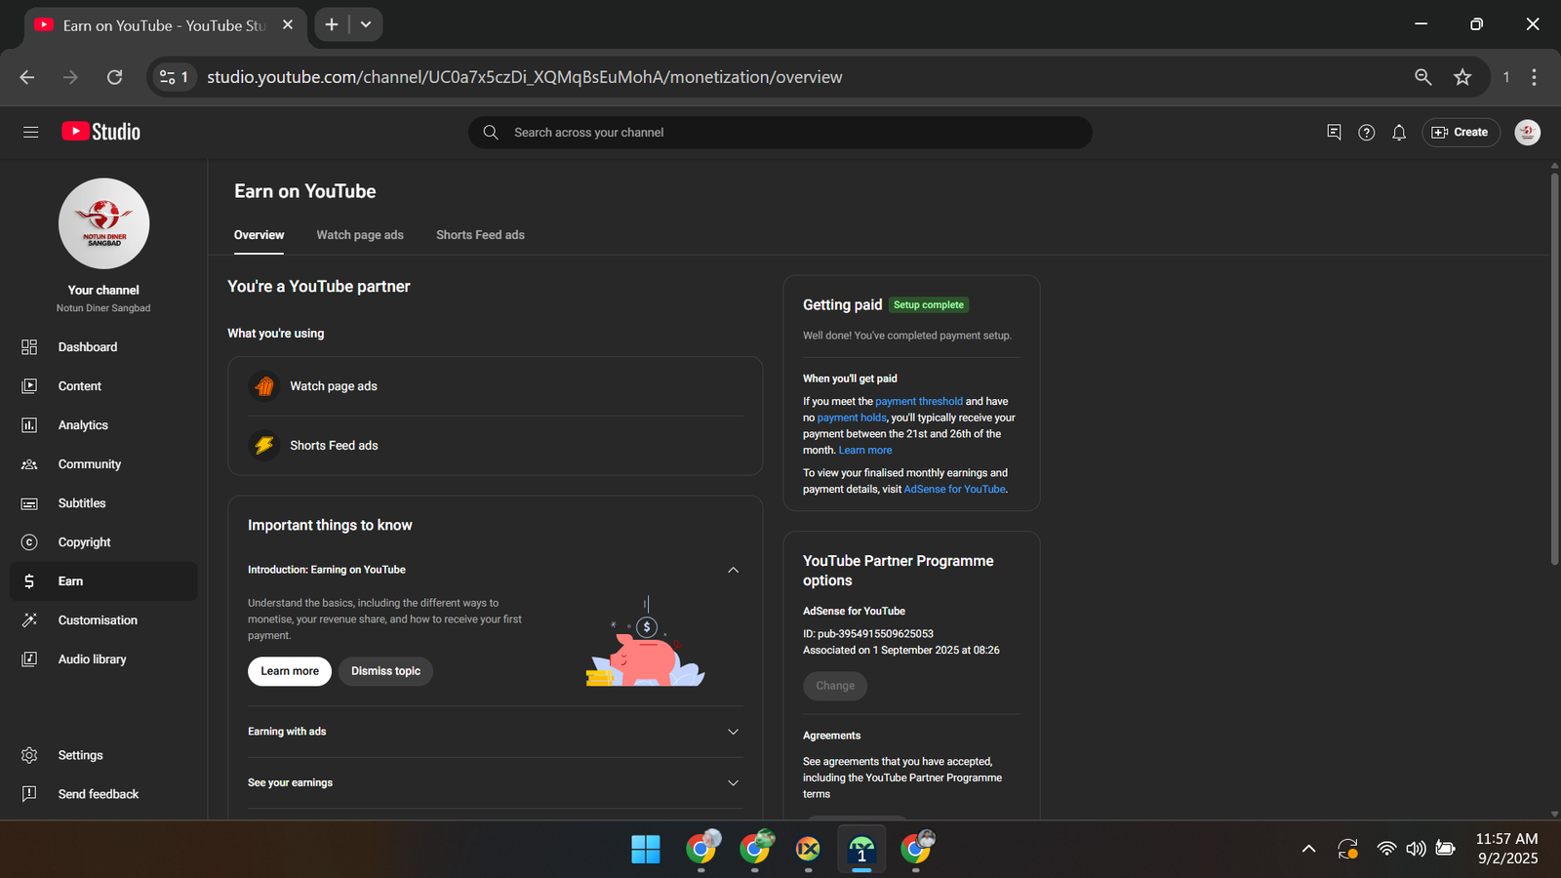This screenshot has height=878, width=1561.
Task: Open the help question mark icon
Action: tap(1366, 133)
